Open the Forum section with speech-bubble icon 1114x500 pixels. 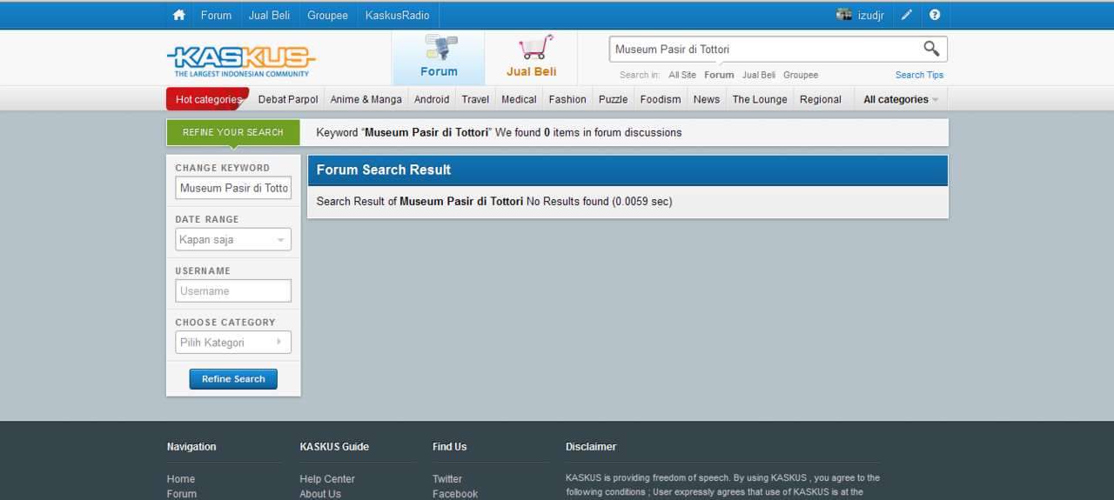(439, 57)
